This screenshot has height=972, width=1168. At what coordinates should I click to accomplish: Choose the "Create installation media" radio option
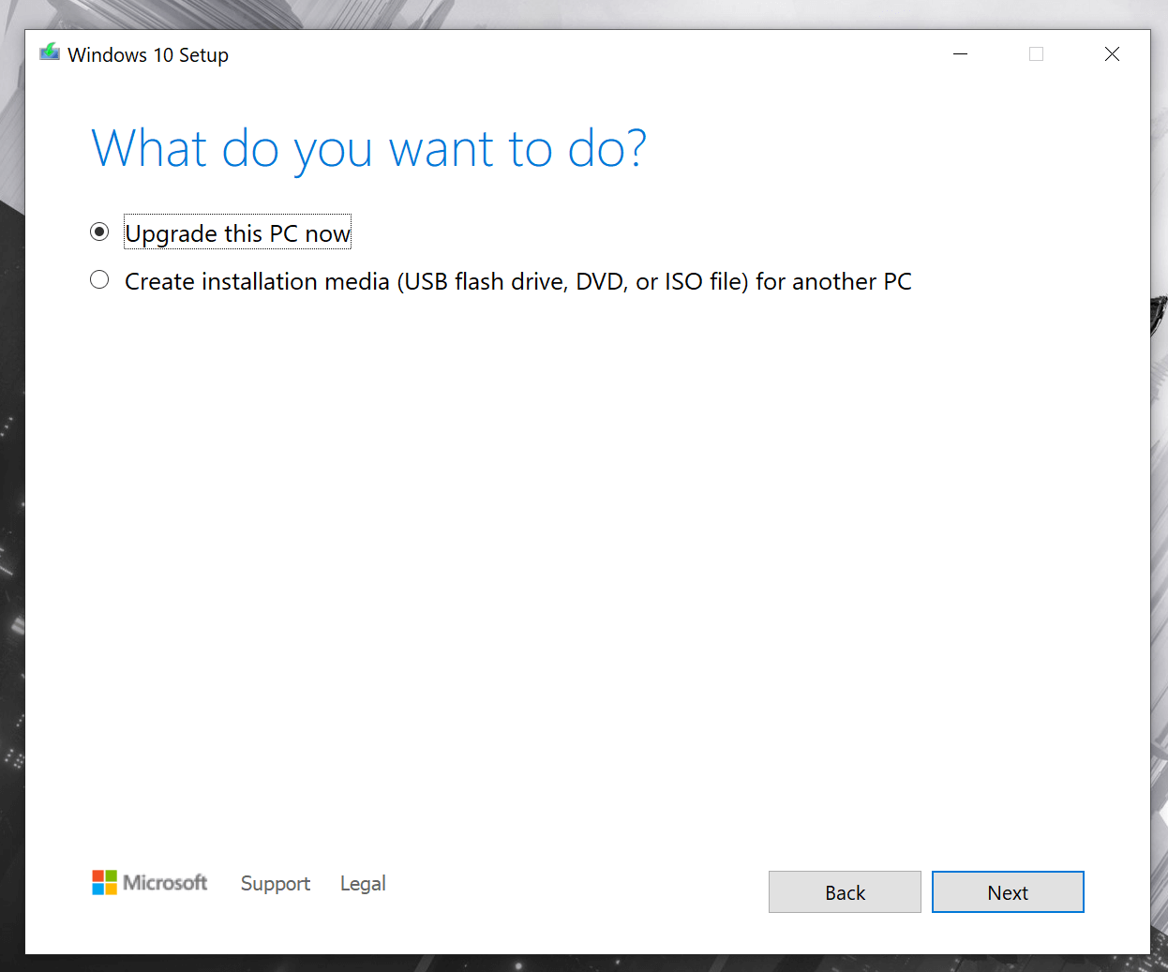click(99, 280)
